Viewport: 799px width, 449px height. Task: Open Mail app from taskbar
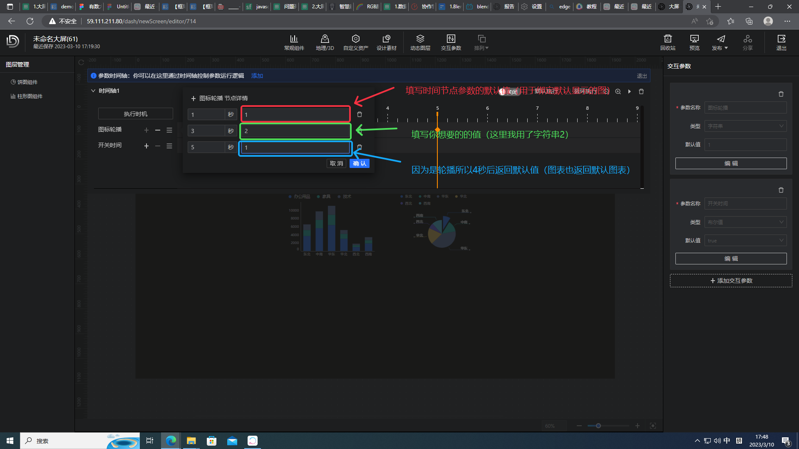(232, 441)
